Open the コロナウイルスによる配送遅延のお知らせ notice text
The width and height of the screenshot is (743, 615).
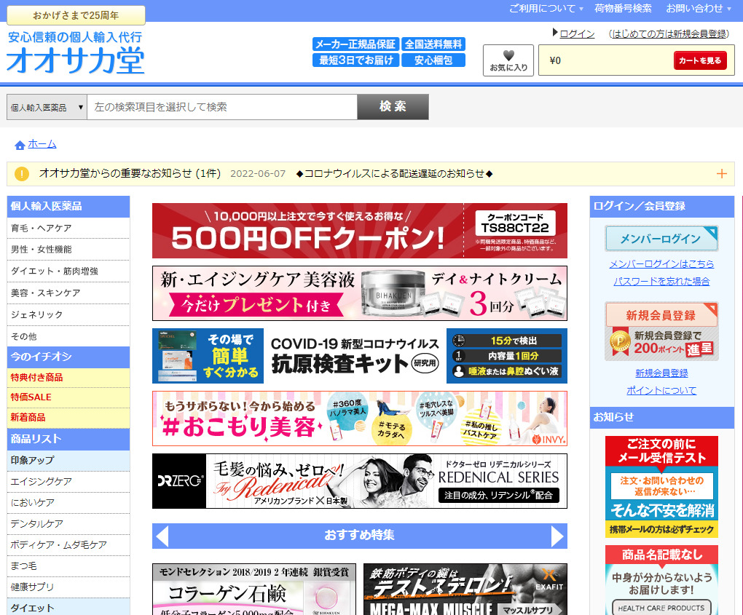click(394, 174)
